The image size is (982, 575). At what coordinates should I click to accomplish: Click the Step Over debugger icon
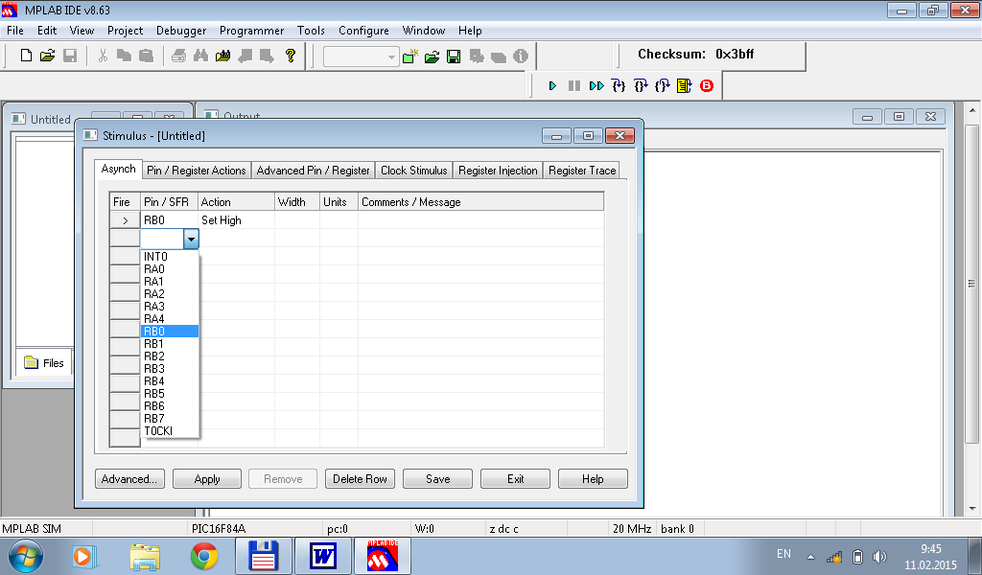pyautogui.click(x=640, y=85)
